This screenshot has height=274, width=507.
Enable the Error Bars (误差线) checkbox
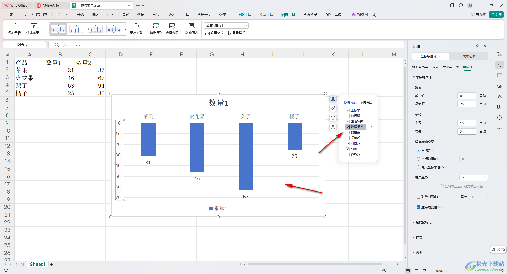[x=348, y=138]
